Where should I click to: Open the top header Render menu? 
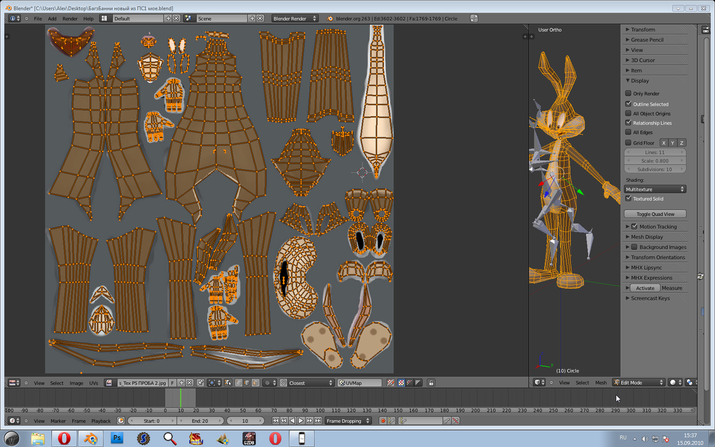click(x=70, y=18)
